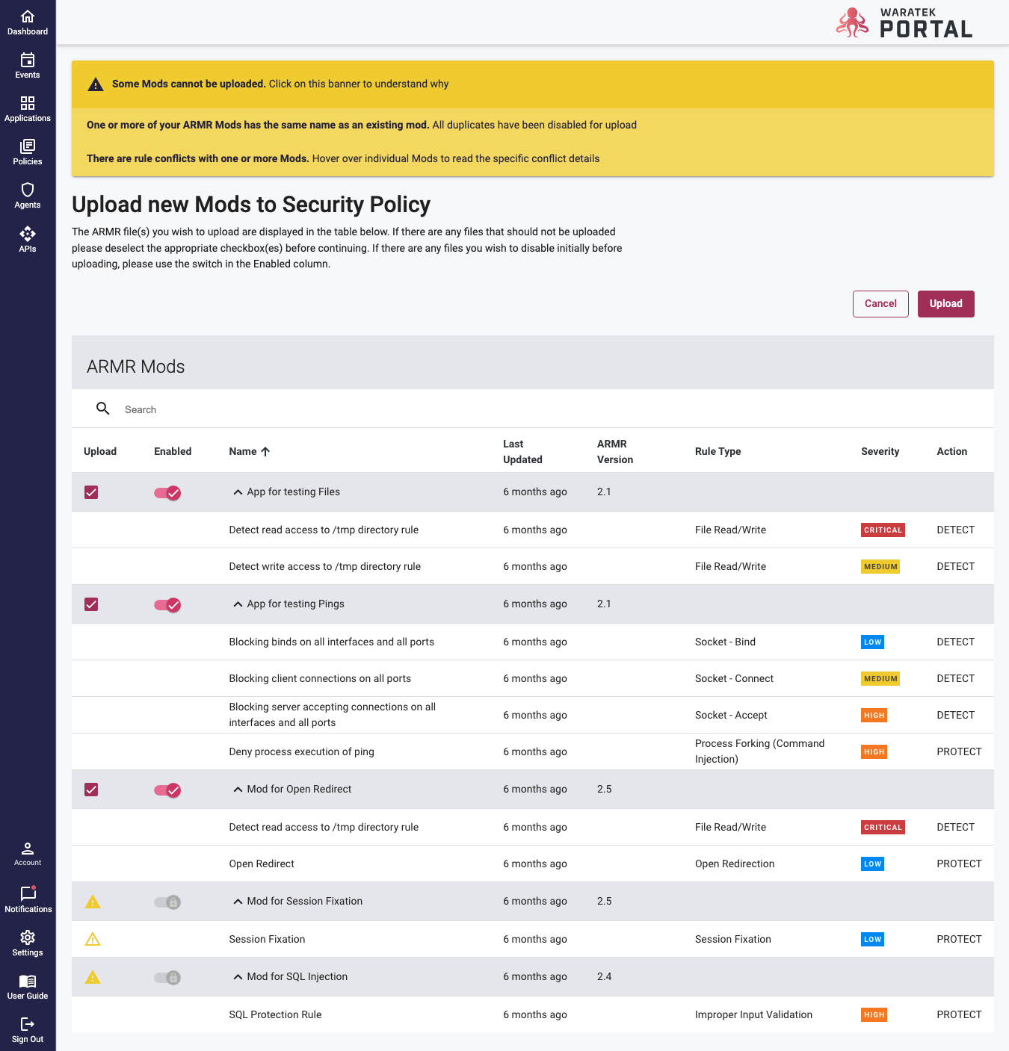Open Notifications chat icon
This screenshot has width=1009, height=1051.
coord(28,893)
